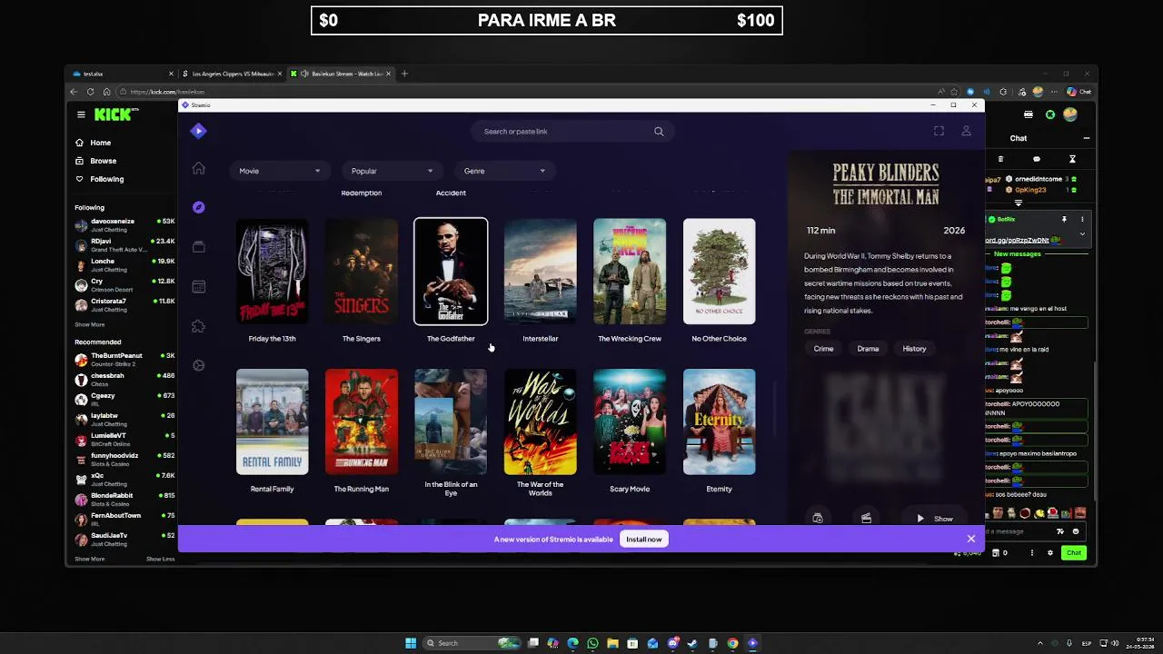Select The Godfather poster
1163x654 pixels.
451,272
